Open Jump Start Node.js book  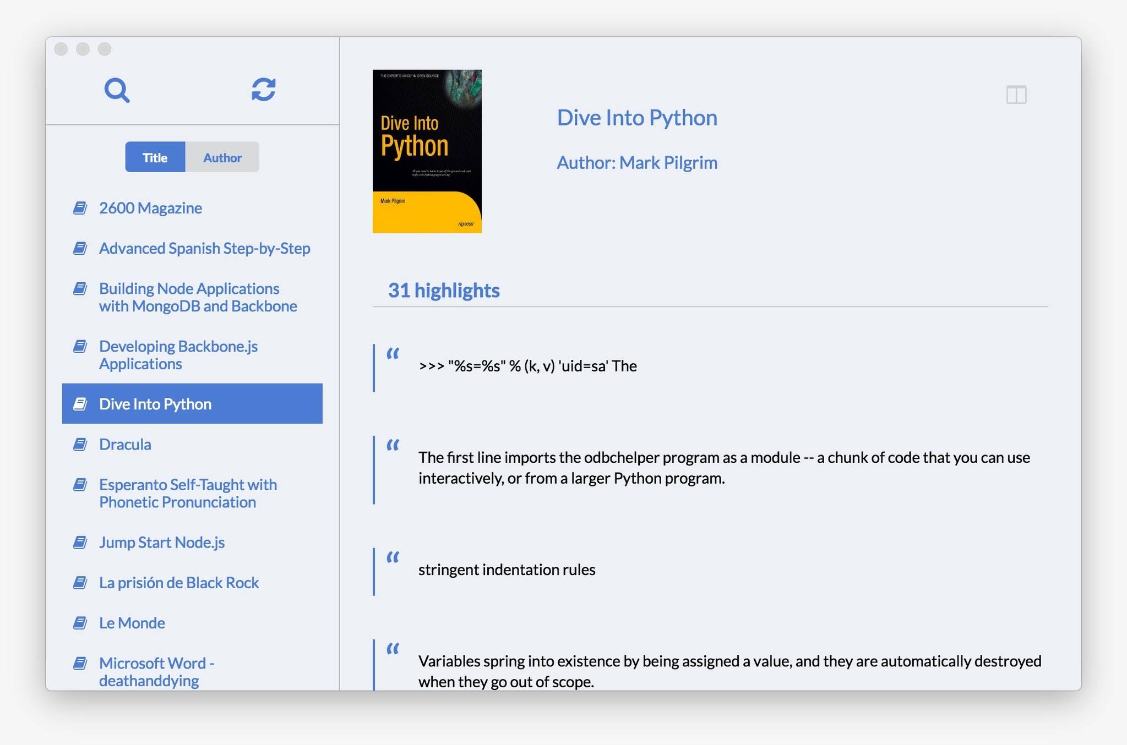coord(192,543)
